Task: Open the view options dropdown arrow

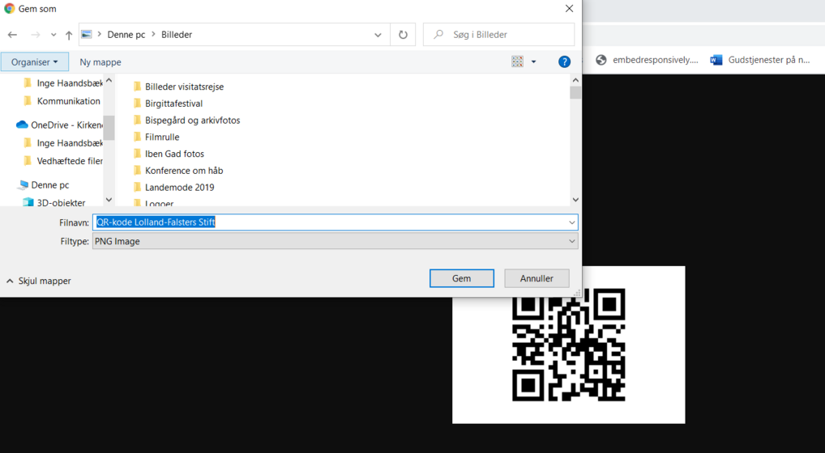Action: (x=533, y=61)
